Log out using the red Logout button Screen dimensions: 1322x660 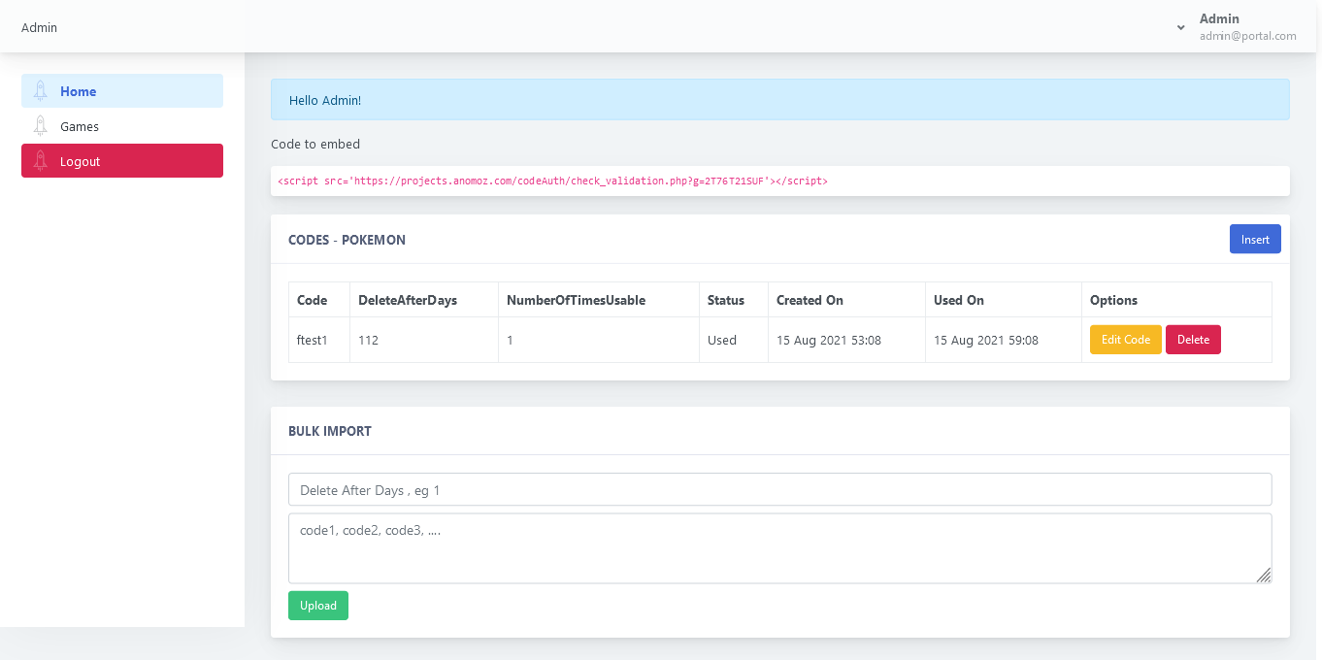tap(122, 161)
